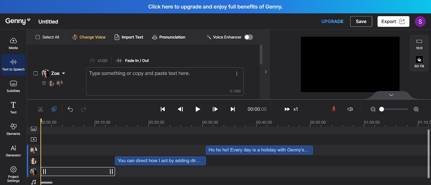Screen dimensions: 431x185
Task: Click the first voice track avatar
Action: tap(34, 150)
